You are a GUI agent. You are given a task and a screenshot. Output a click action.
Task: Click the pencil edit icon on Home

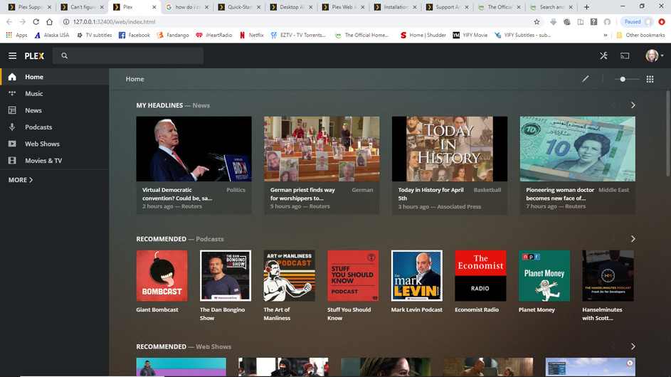pyautogui.click(x=585, y=79)
